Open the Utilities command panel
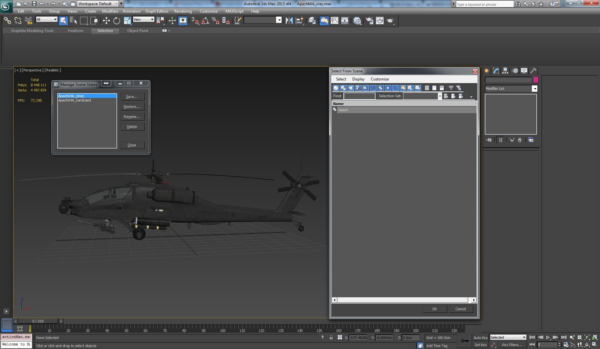 (x=533, y=71)
